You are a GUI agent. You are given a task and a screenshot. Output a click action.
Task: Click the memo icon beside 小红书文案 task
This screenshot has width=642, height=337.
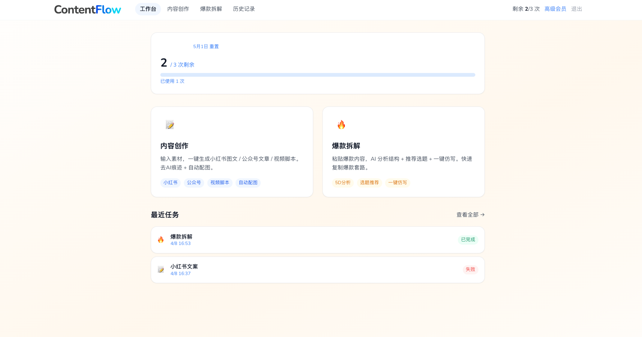click(x=161, y=270)
